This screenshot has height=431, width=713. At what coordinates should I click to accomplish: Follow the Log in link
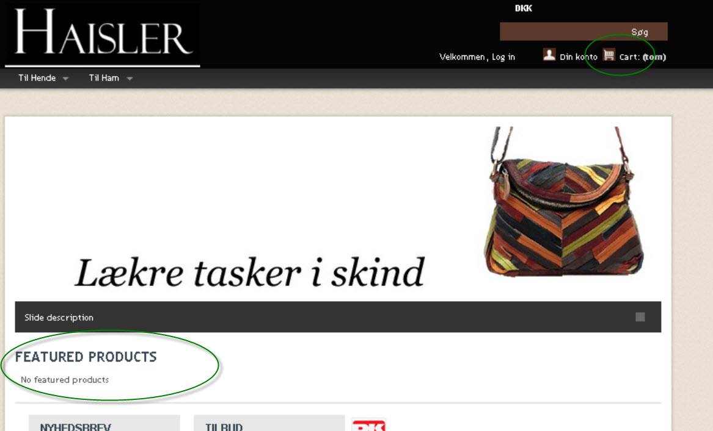point(503,57)
